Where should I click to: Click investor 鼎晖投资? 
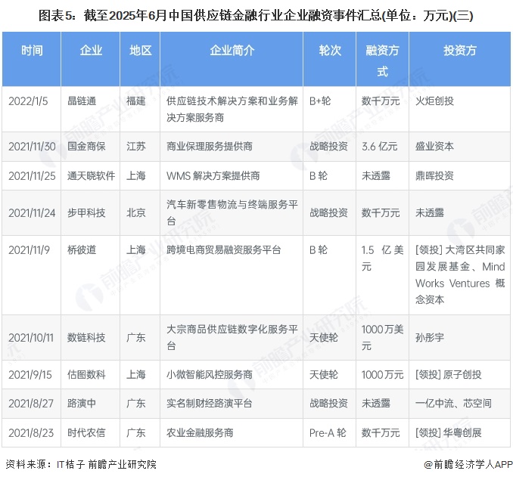point(434,176)
